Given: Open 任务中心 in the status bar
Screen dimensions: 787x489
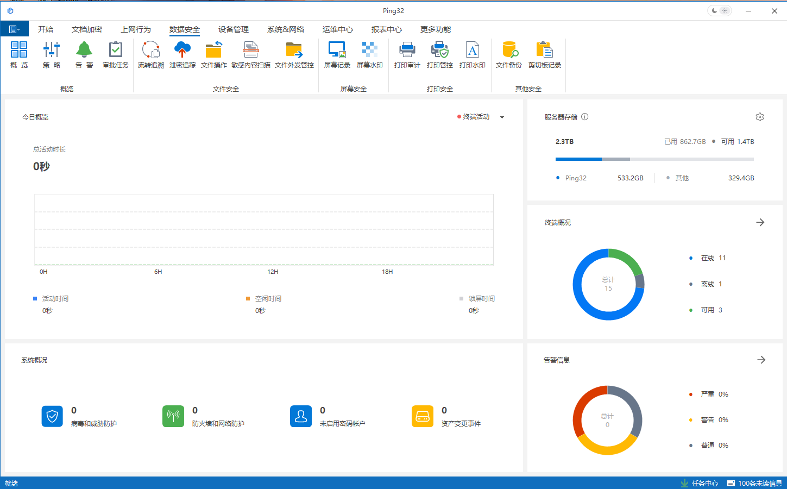Looking at the screenshot, I should (x=700, y=483).
